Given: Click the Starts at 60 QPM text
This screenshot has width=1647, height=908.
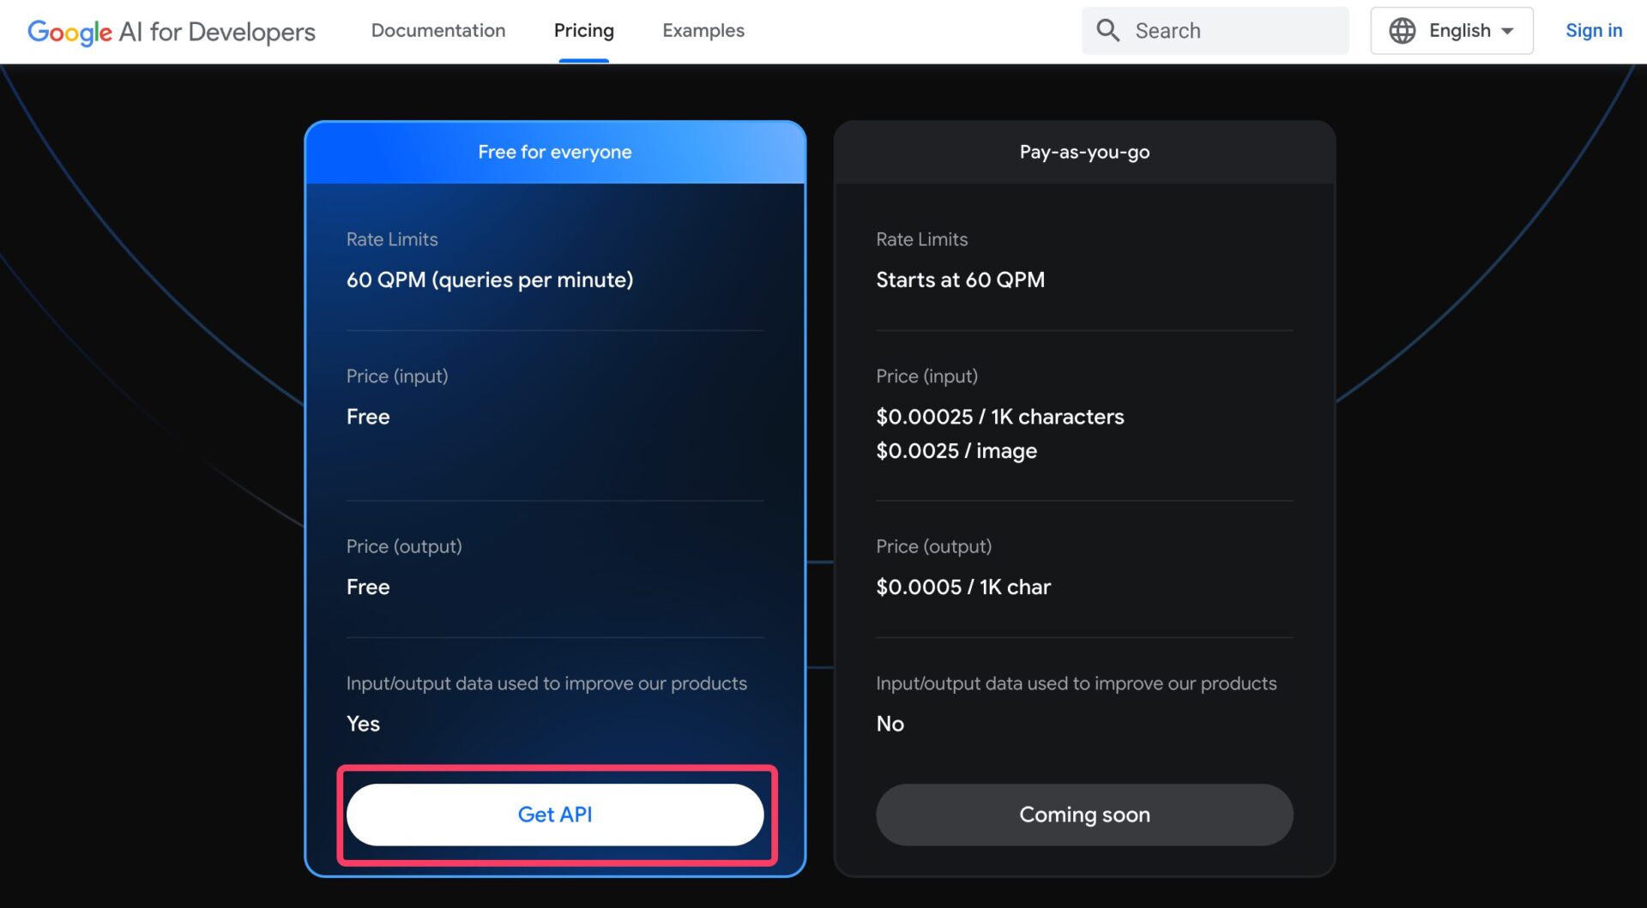Looking at the screenshot, I should coord(960,280).
